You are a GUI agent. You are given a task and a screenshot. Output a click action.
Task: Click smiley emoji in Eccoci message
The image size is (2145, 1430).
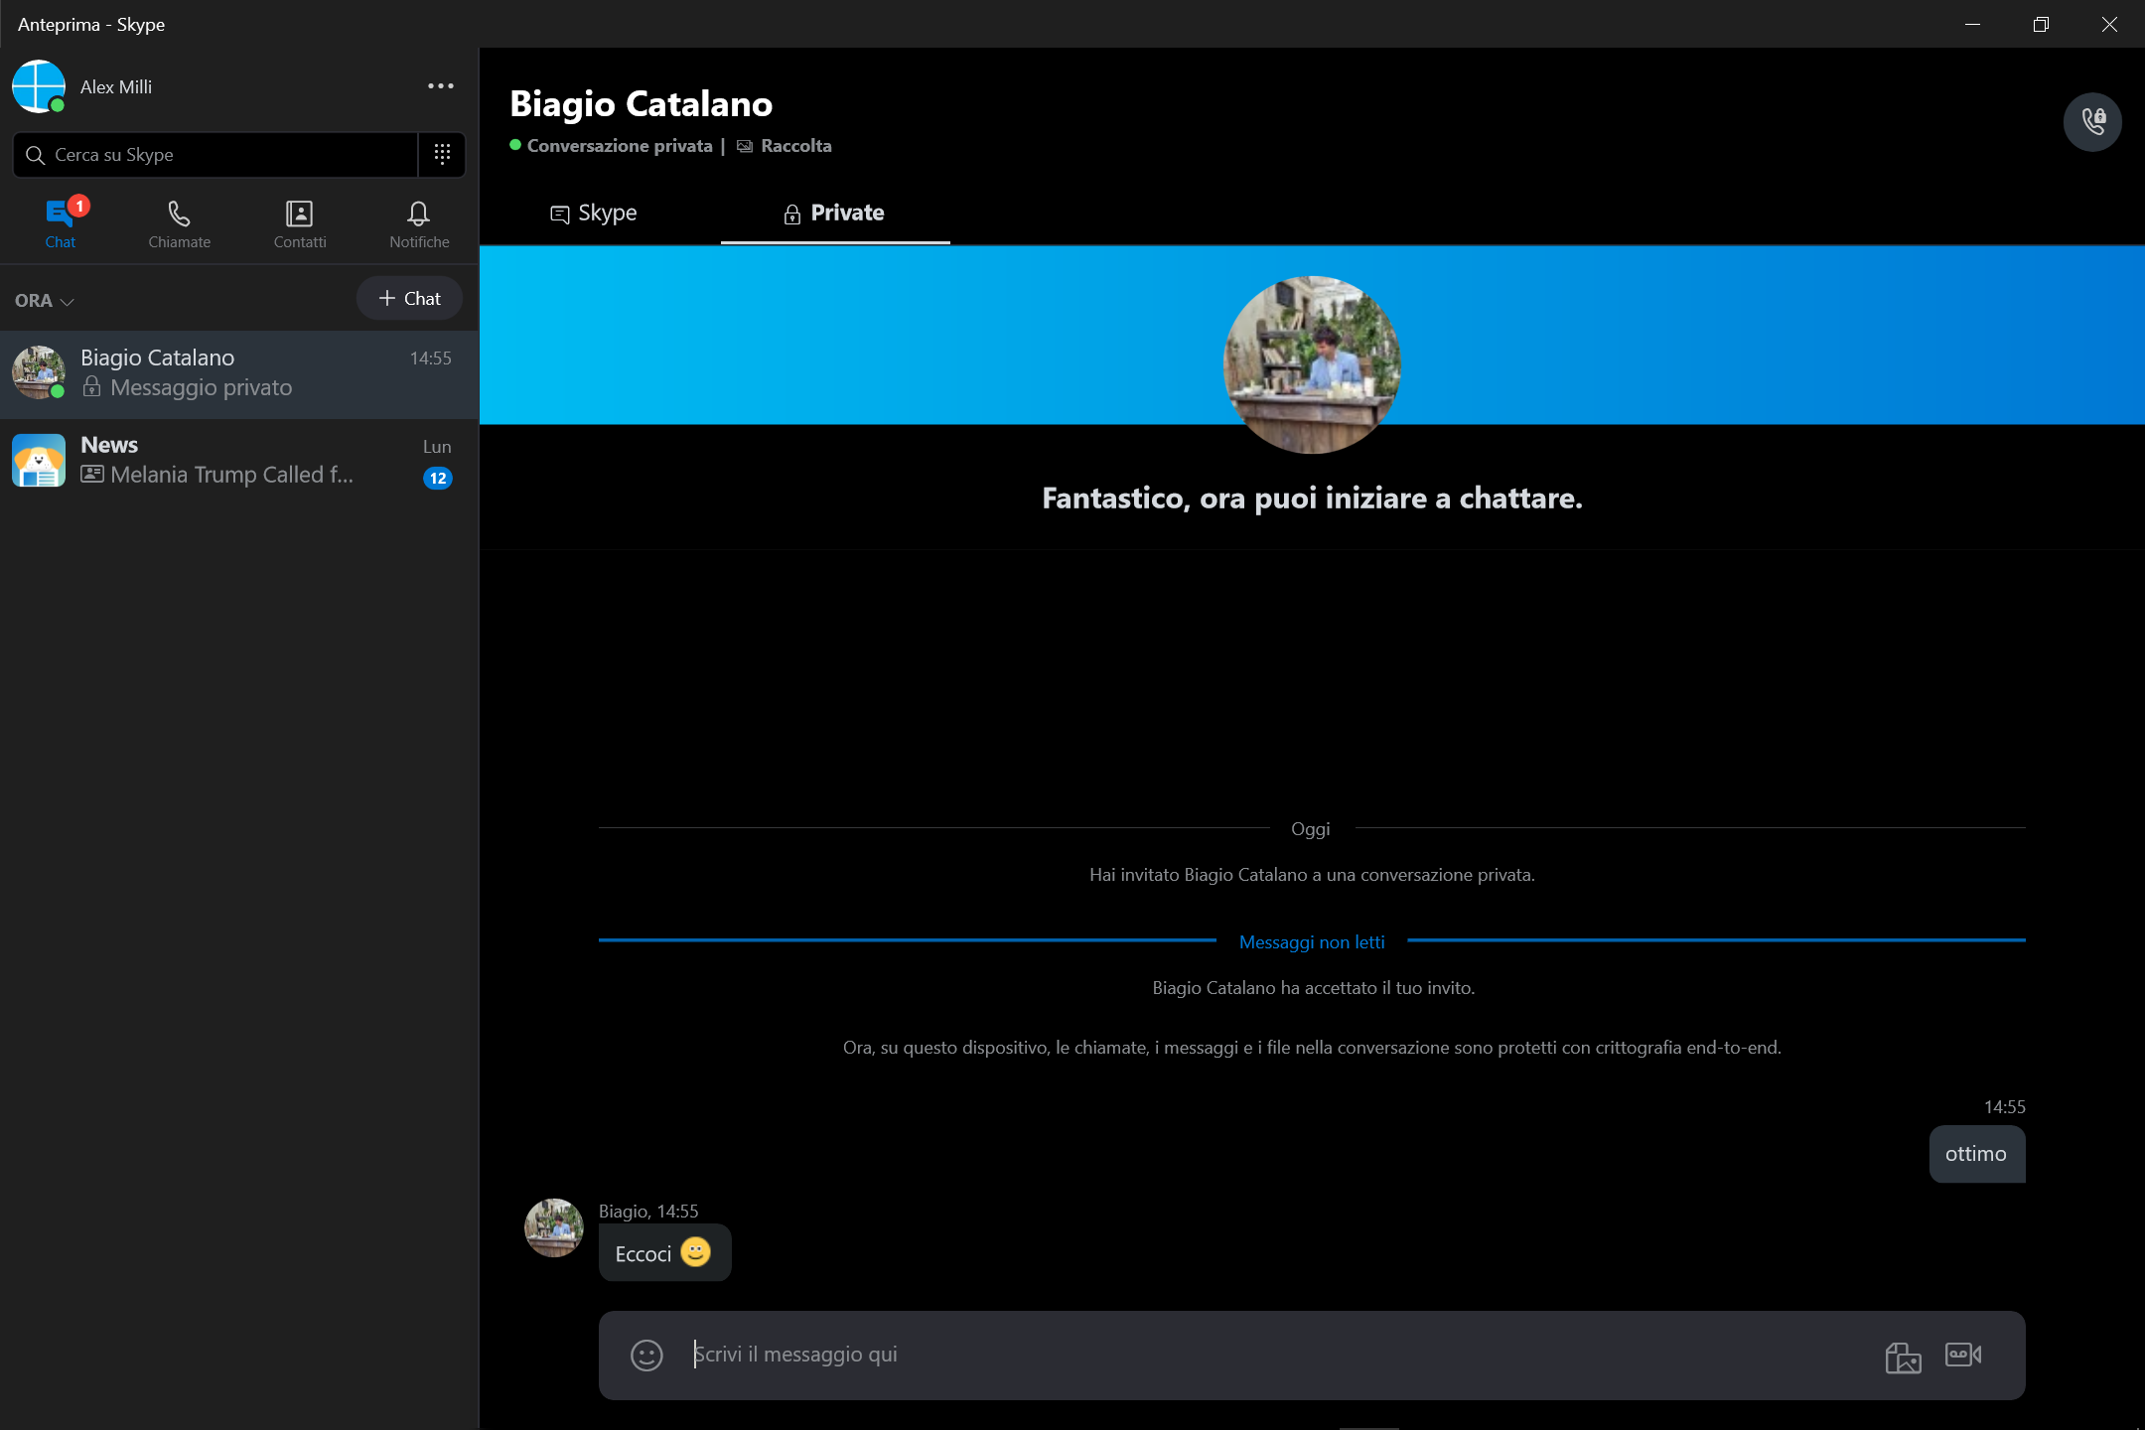point(696,1252)
